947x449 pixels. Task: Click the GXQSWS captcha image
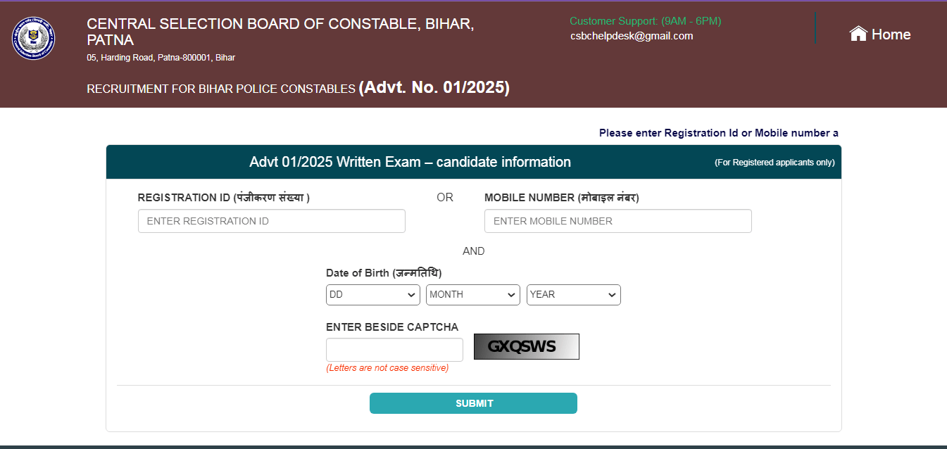click(x=526, y=346)
